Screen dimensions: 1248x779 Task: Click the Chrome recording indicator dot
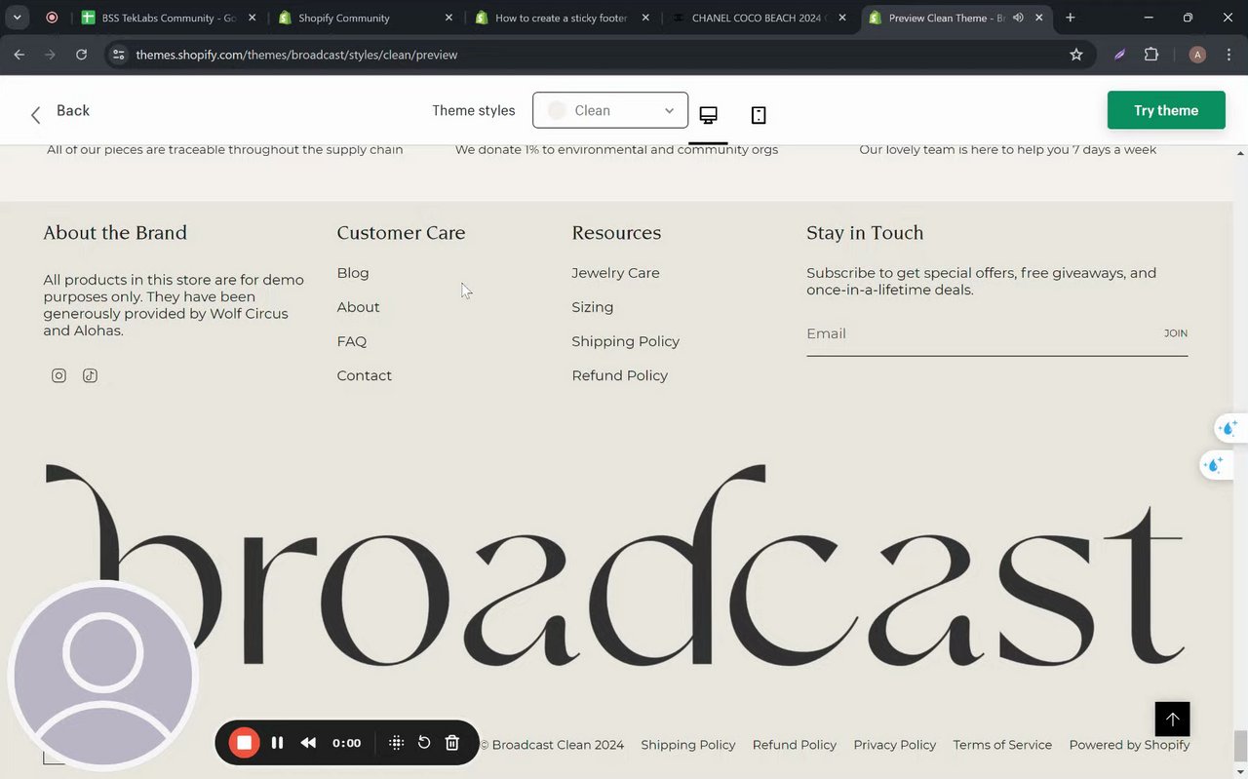point(52,18)
